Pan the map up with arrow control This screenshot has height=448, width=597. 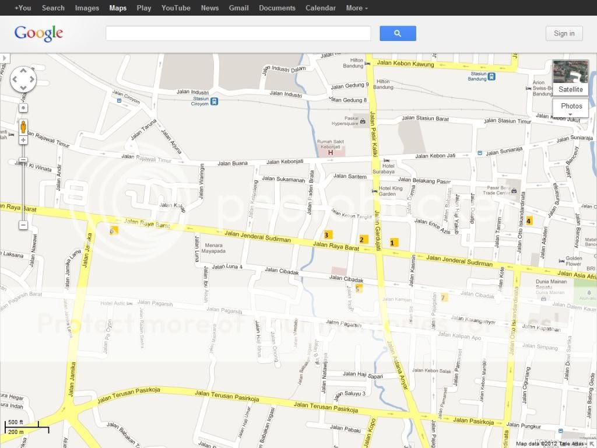tap(23, 71)
